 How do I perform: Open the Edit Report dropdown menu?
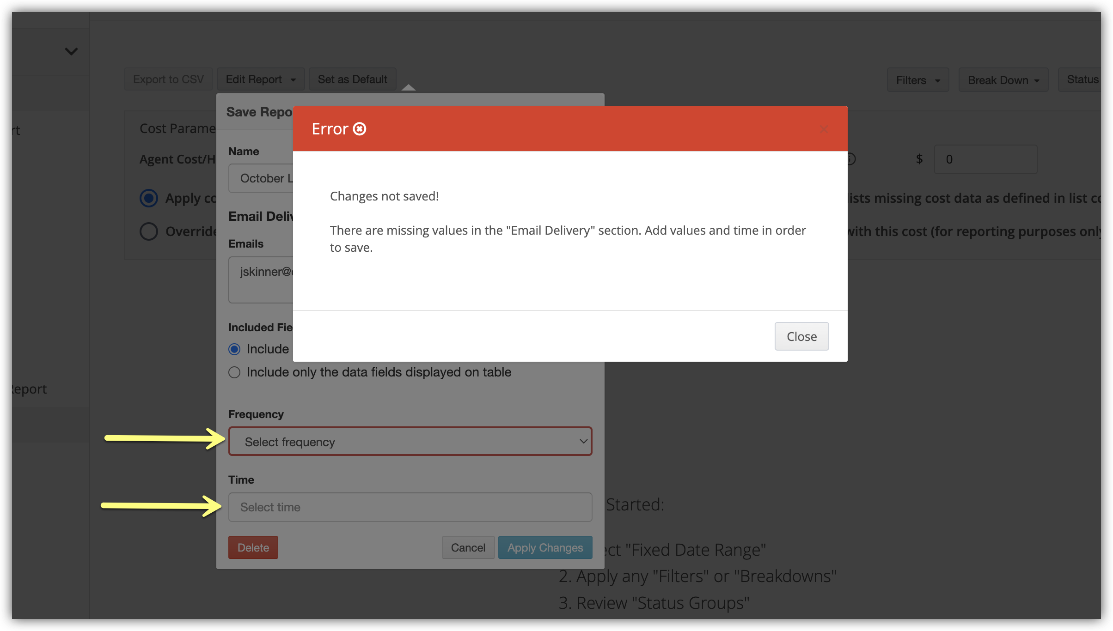[260, 79]
